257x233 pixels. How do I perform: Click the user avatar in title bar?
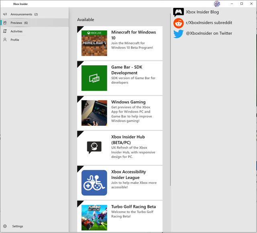(217, 4)
